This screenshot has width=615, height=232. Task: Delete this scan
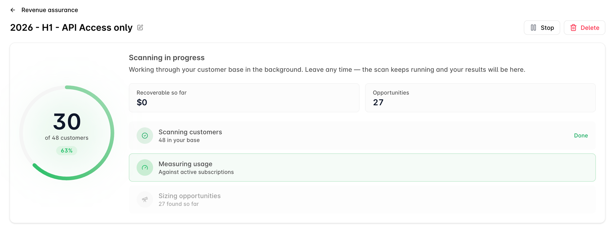[x=584, y=28]
